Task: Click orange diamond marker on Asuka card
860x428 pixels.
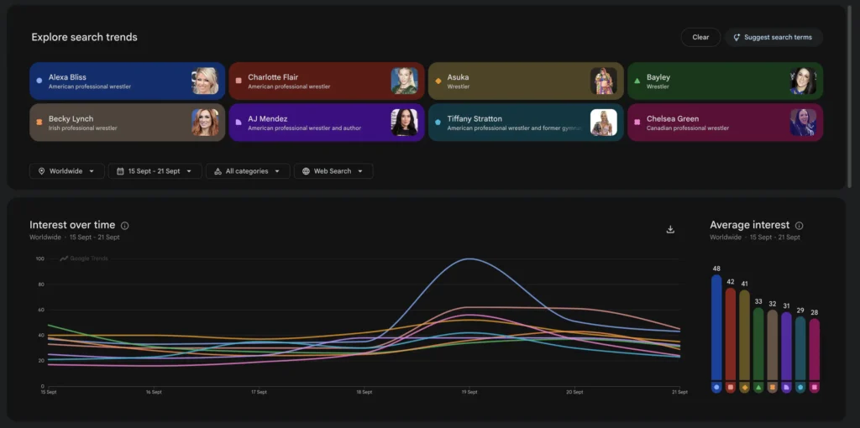Action: (438, 81)
